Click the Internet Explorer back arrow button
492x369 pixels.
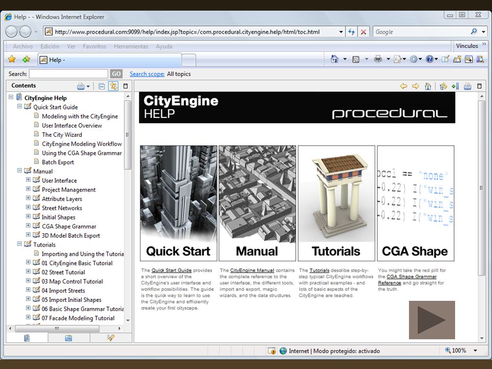pyautogui.click(x=12, y=31)
